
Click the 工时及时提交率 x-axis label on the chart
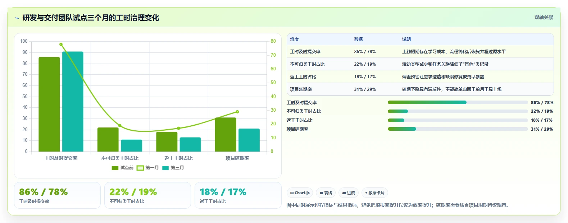point(61,158)
